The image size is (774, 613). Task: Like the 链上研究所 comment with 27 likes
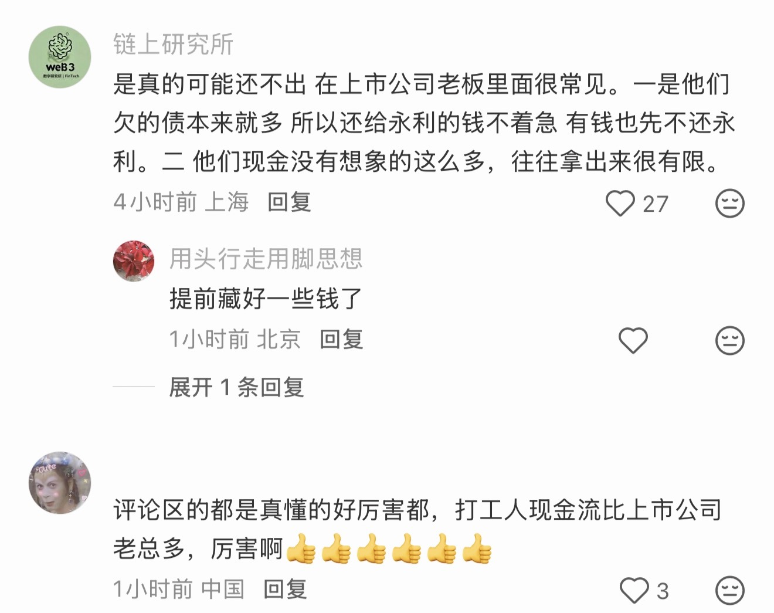click(x=620, y=204)
